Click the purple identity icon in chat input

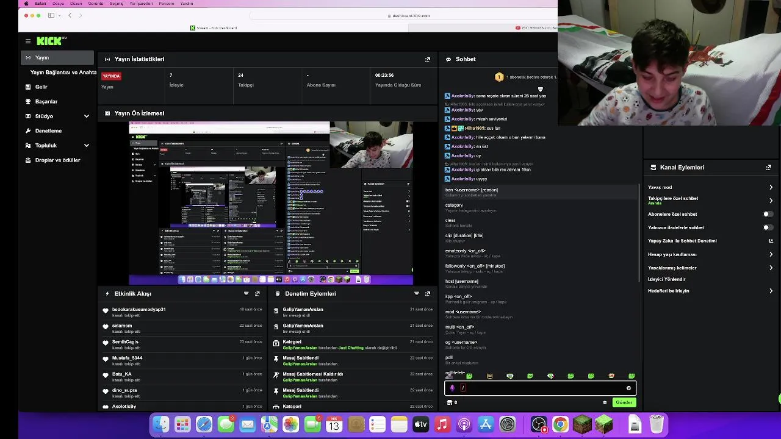[452, 388]
